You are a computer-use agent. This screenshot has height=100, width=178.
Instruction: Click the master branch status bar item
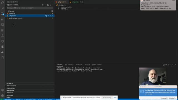pyautogui.click(x=8, y=99)
